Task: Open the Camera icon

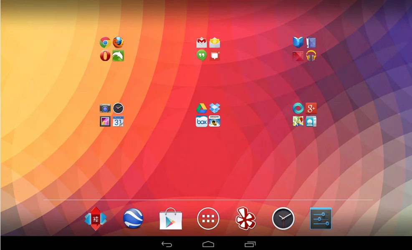Action: click(x=105, y=108)
